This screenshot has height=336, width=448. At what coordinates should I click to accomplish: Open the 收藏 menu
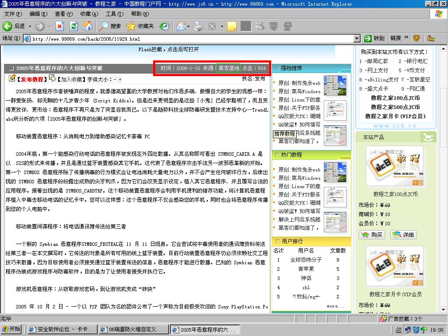click(89, 14)
